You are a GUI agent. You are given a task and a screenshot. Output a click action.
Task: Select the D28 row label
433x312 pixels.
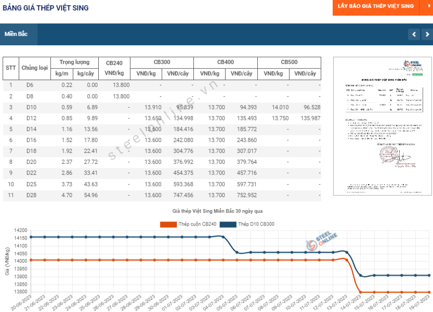coord(32,196)
